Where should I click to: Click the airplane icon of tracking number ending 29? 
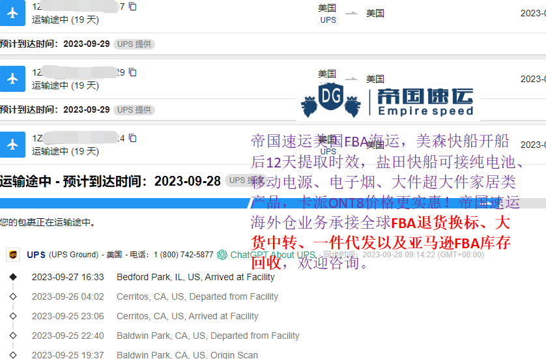coord(12,79)
